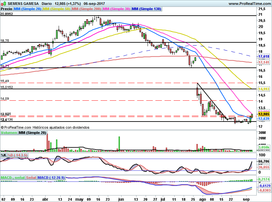Click the 27 date marker on time axis

[155, 199]
